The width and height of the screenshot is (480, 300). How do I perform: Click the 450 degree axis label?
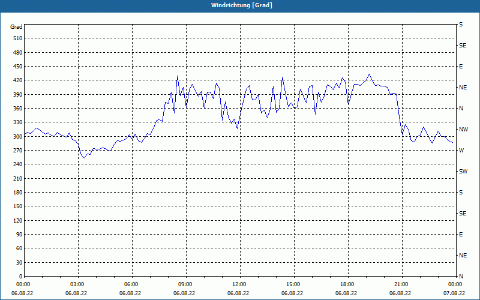click(18, 67)
